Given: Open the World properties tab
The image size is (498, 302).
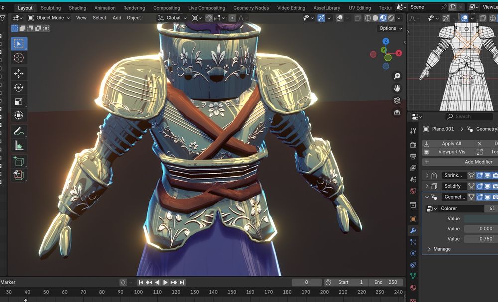Looking at the screenshot, I should pyautogui.click(x=413, y=191).
